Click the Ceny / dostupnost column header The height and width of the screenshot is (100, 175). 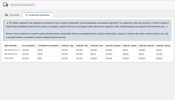[28, 46]
